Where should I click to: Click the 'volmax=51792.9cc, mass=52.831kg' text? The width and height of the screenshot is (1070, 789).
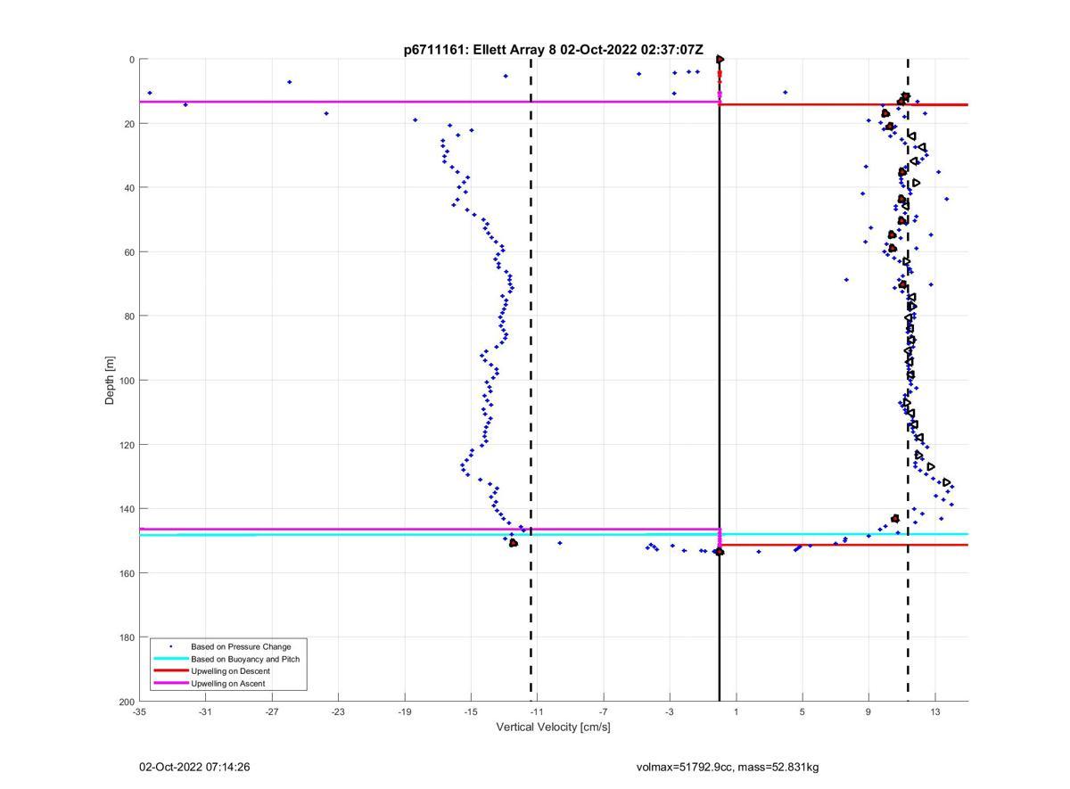coord(728,767)
